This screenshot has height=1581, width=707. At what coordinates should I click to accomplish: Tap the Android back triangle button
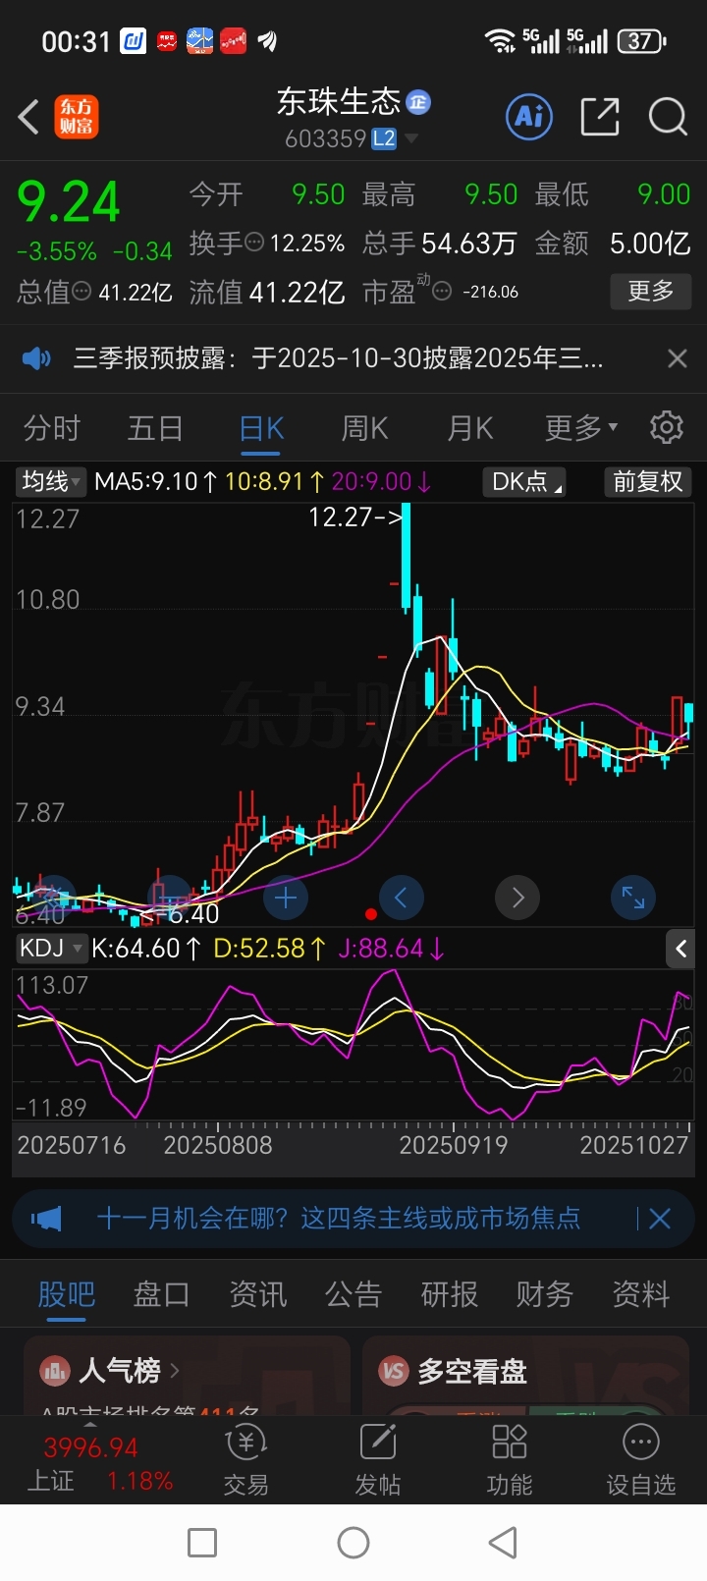[x=503, y=1543]
